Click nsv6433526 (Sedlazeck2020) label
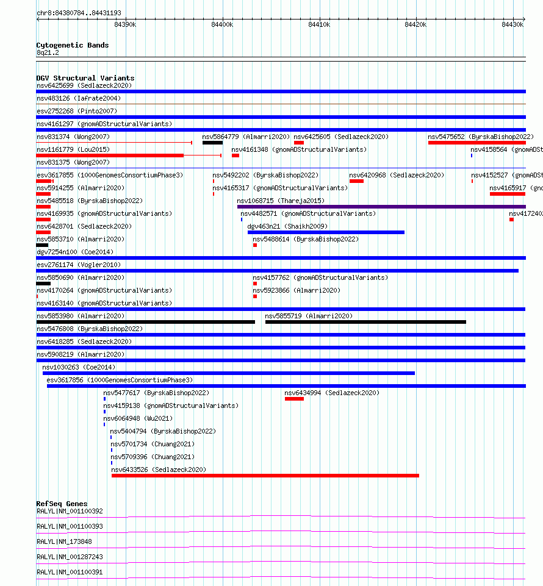The height and width of the screenshot is (586, 543). pyautogui.click(x=159, y=470)
